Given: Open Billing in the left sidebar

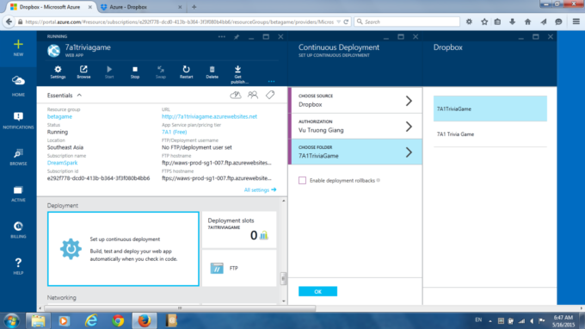Looking at the screenshot, I should pos(18,230).
